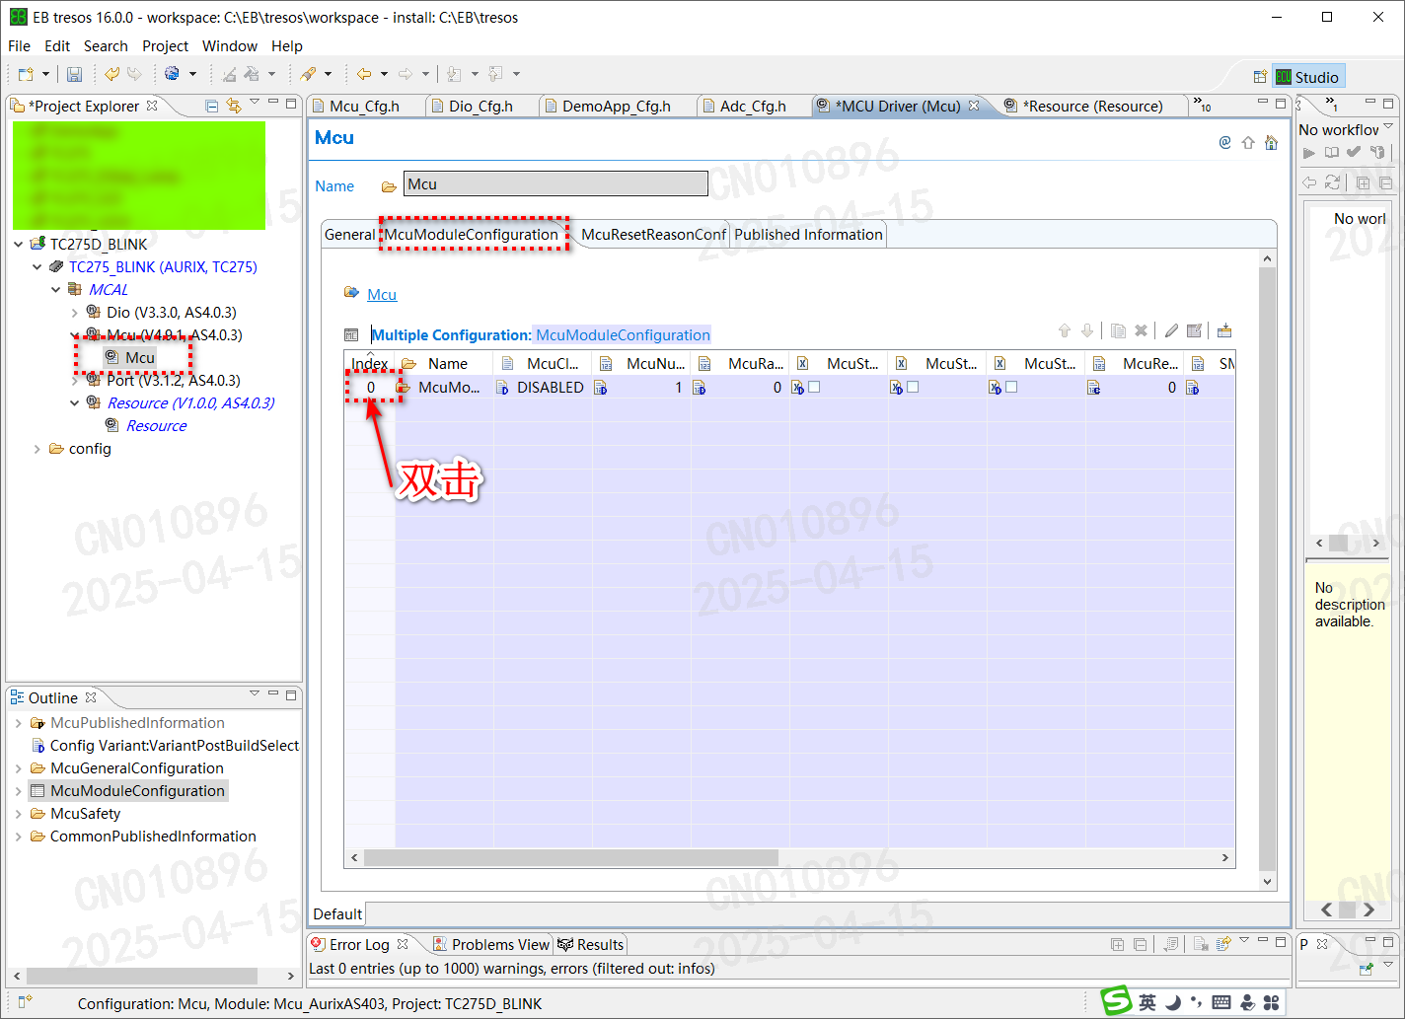This screenshot has height=1019, width=1405.
Task: Click the home icon in the Mcu editor header
Action: coord(1271,142)
